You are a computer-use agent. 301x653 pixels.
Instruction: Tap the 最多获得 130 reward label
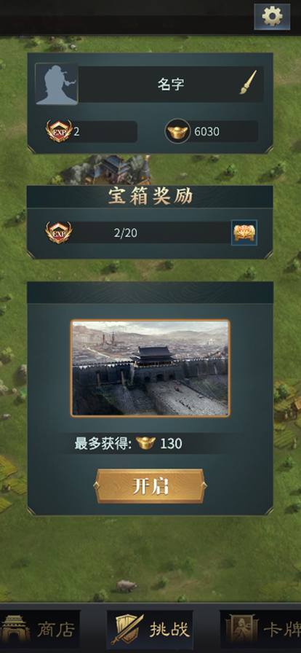129,443
